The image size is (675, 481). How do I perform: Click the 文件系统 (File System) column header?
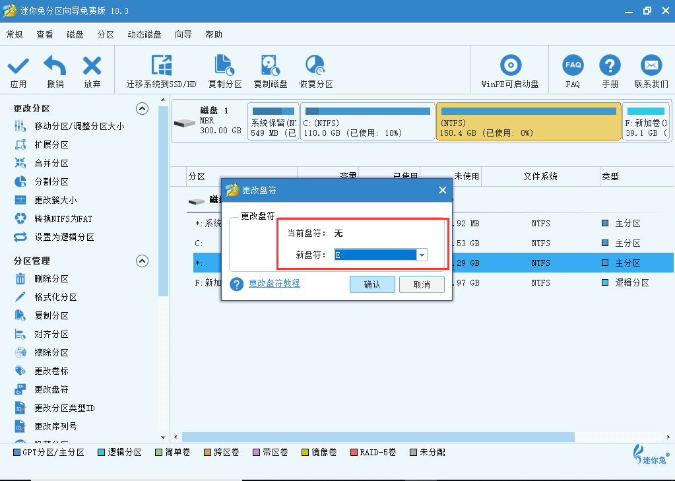click(x=540, y=177)
